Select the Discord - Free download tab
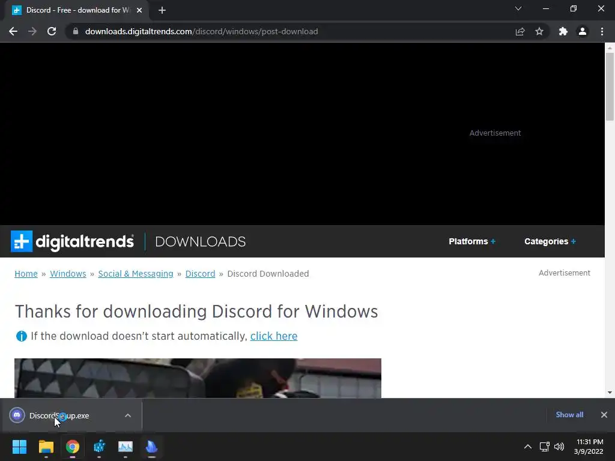Image resolution: width=615 pixels, height=461 pixels. point(76,10)
